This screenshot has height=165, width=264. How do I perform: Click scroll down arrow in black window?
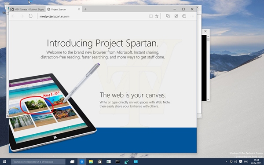click(x=208, y=99)
